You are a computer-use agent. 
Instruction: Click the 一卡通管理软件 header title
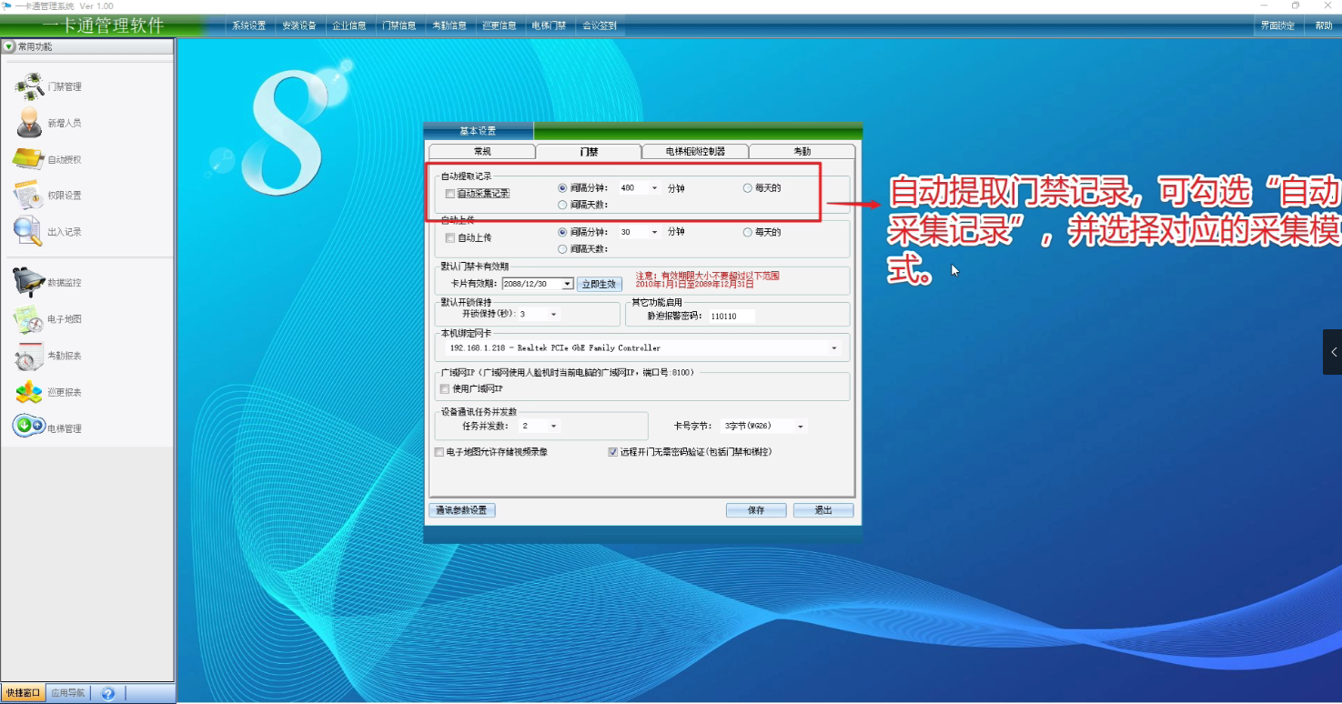(104, 25)
